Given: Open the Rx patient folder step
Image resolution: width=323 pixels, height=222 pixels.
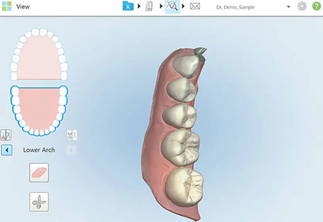Looking at the screenshot, I should pos(128,6).
